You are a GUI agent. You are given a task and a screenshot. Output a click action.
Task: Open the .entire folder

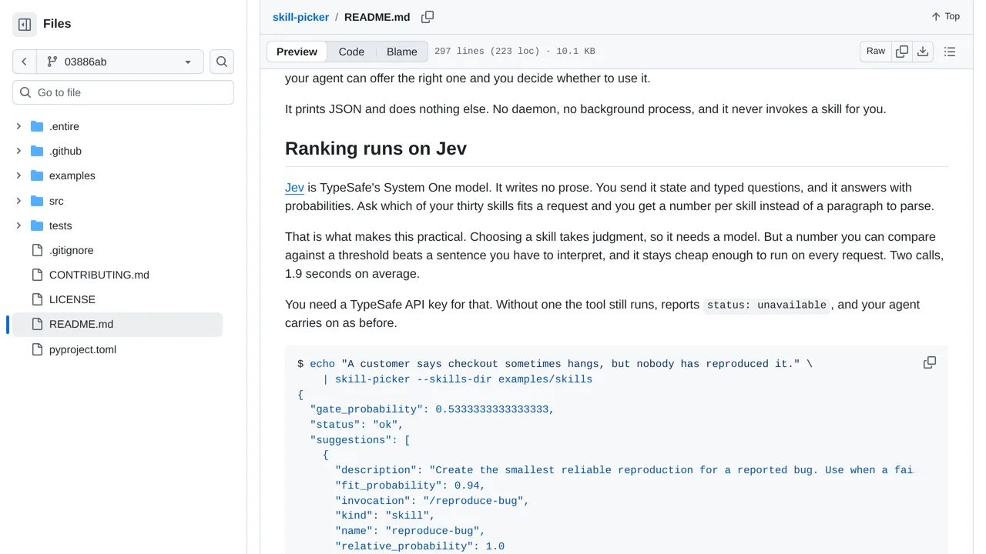(x=64, y=126)
